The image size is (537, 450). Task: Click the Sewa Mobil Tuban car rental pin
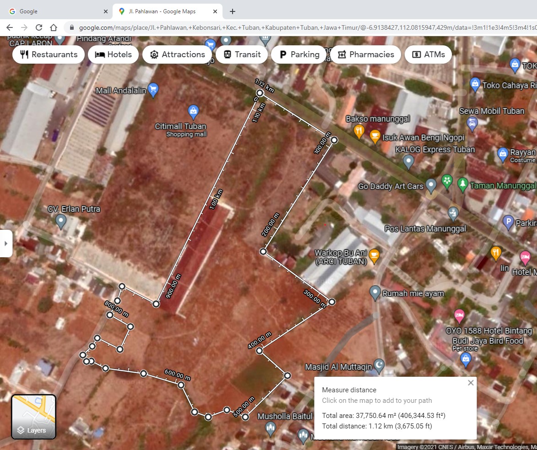pyautogui.click(x=472, y=123)
